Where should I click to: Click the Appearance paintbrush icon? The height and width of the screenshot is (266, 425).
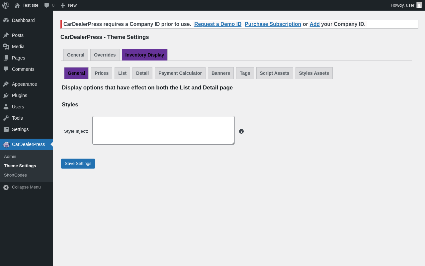pyautogui.click(x=6, y=84)
